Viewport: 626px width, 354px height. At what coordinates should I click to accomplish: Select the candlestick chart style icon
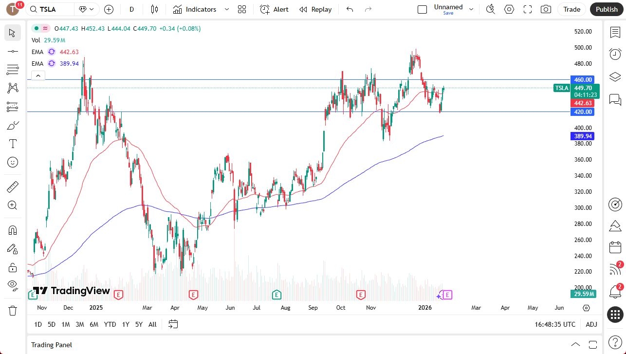[x=155, y=9]
